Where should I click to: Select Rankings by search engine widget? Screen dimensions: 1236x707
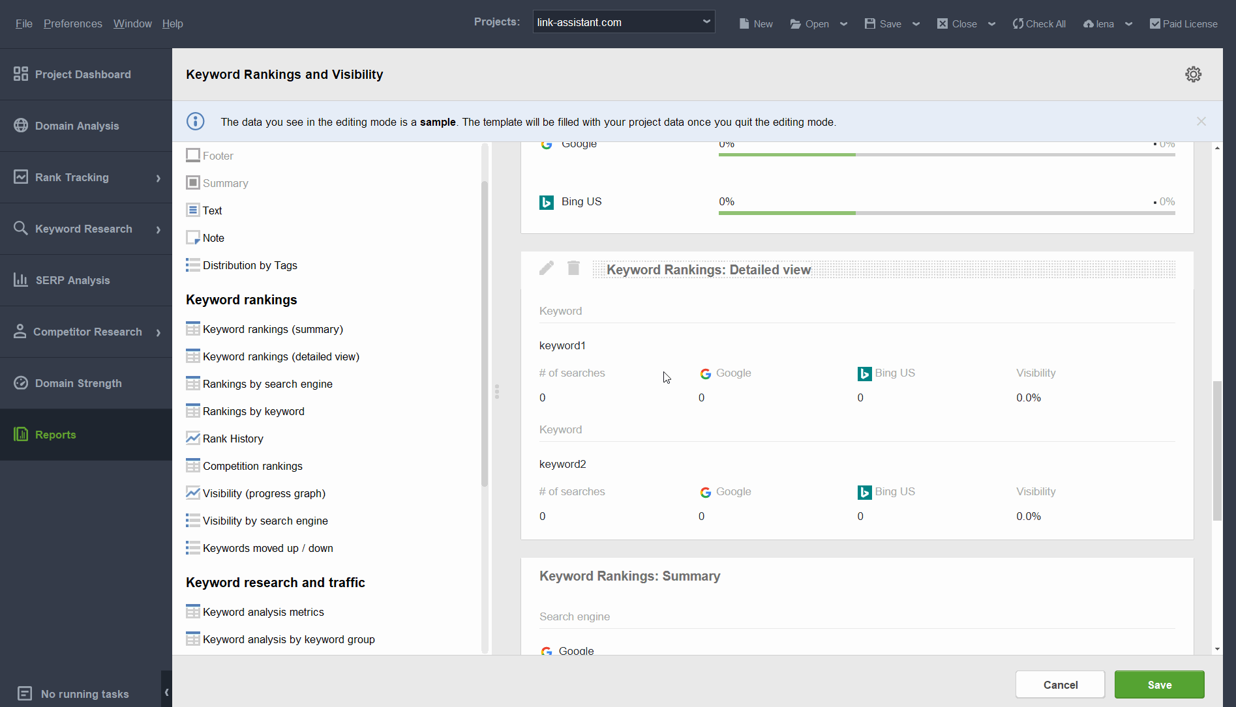point(259,384)
